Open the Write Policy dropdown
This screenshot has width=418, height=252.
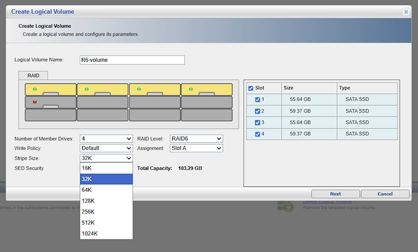106,148
